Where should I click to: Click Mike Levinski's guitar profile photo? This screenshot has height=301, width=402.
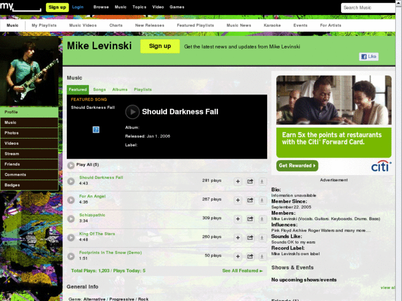pyautogui.click(x=29, y=71)
